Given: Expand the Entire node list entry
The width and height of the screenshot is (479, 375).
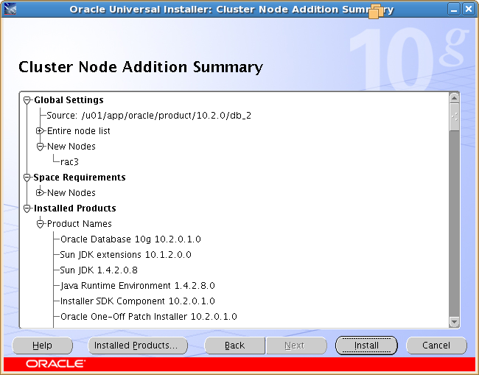Looking at the screenshot, I should 40,131.
